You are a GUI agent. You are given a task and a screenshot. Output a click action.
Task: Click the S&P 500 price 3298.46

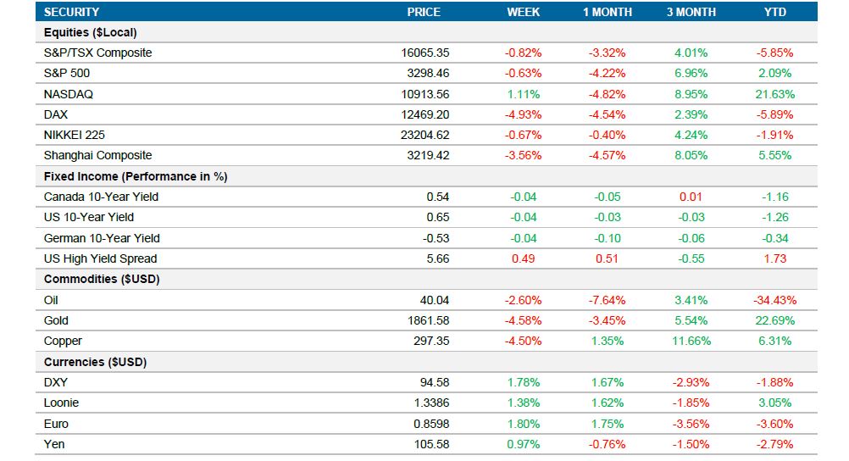pyautogui.click(x=428, y=73)
